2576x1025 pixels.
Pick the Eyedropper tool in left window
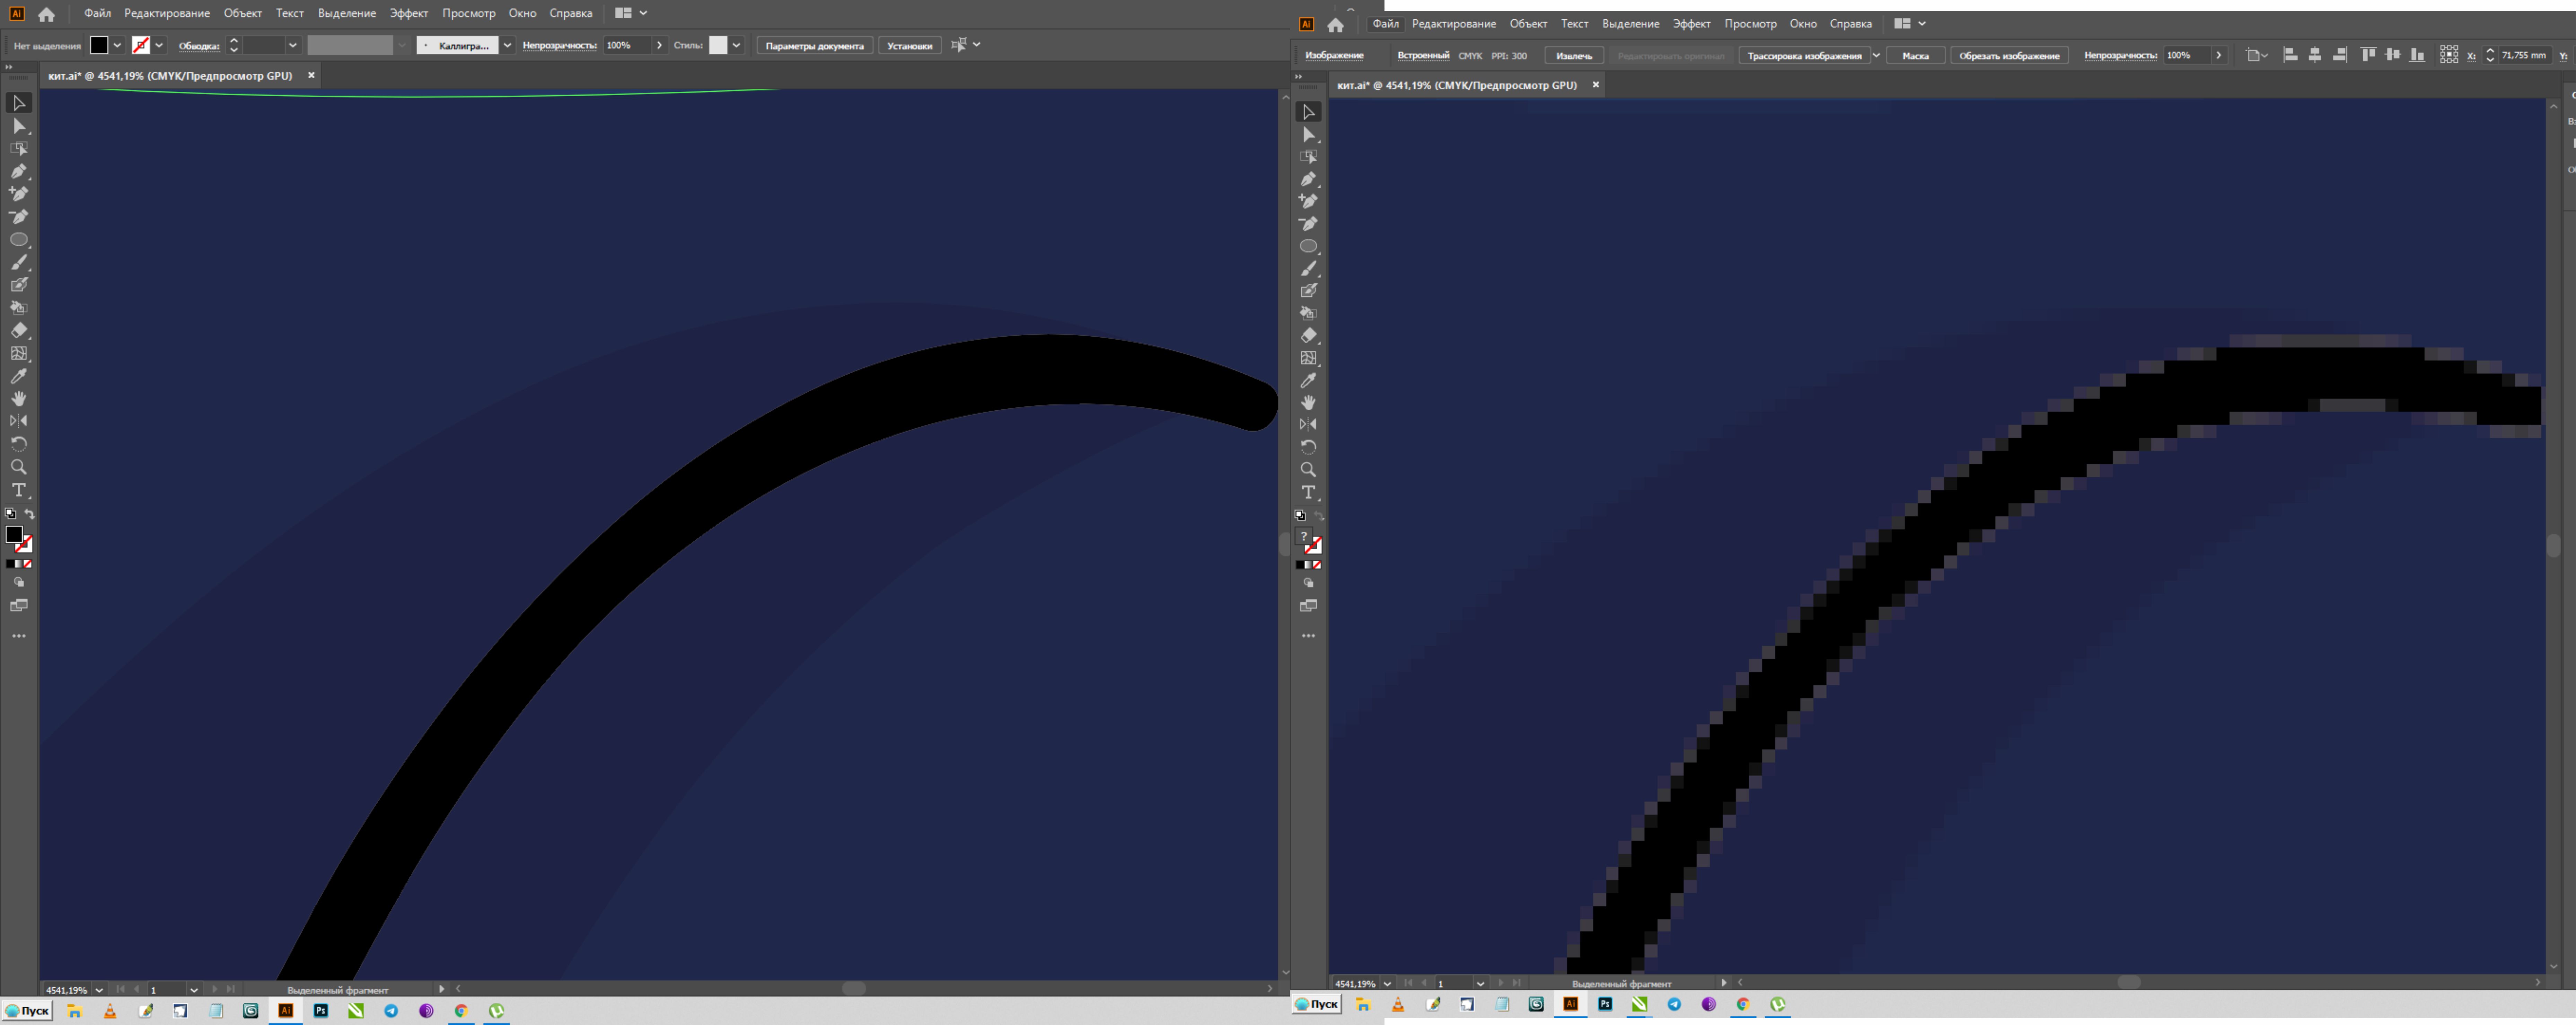(19, 377)
